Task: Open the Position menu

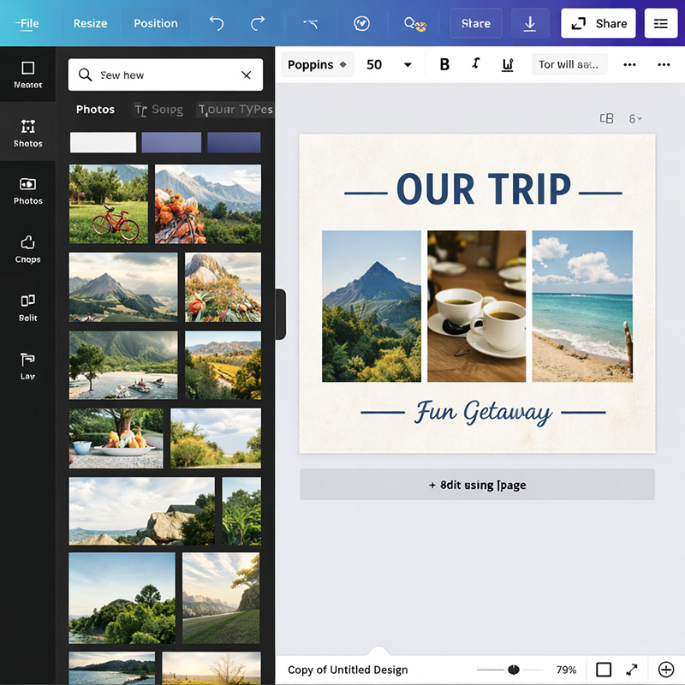Action: (156, 23)
